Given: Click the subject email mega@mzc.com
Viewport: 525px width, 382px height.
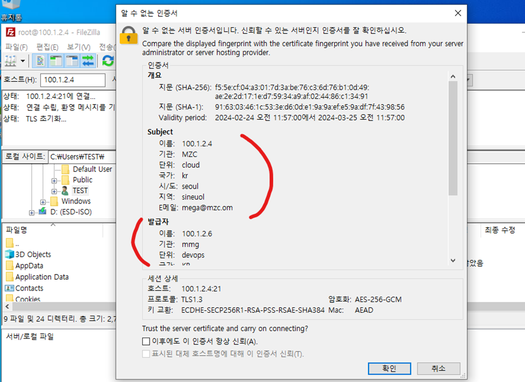Looking at the screenshot, I should [x=207, y=207].
